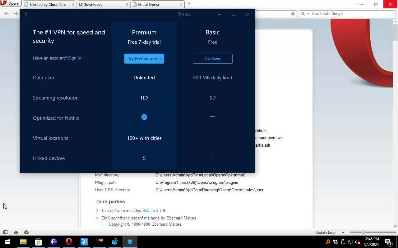This screenshot has width=398, height=248.
Task: Open the network tray icon
Action: (350, 242)
